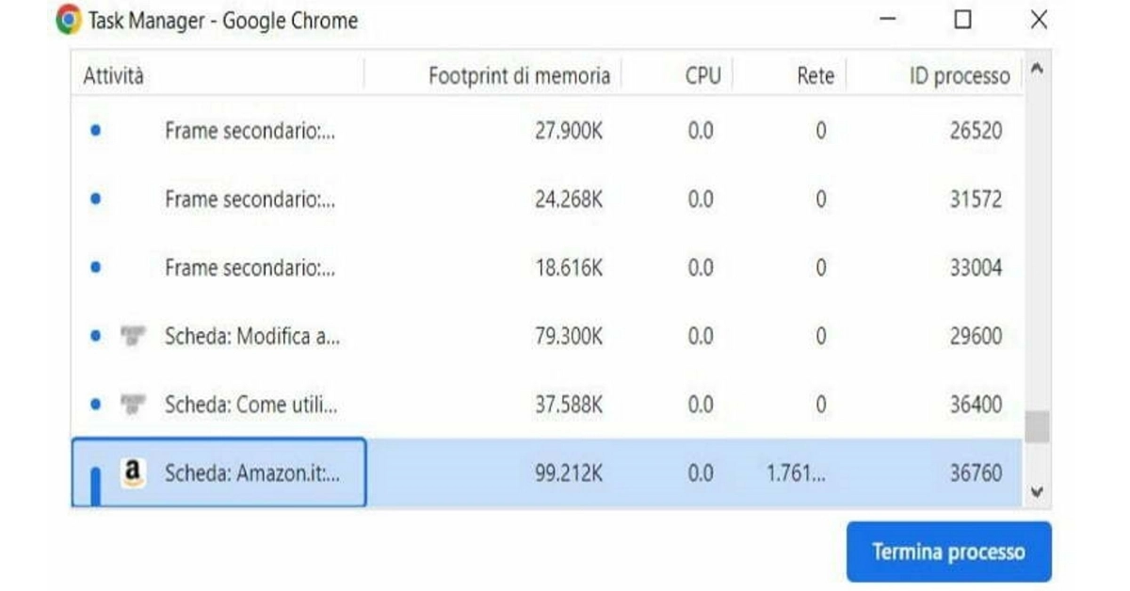
Task: Click the Amazon favicon in selected row
Action: (134, 471)
